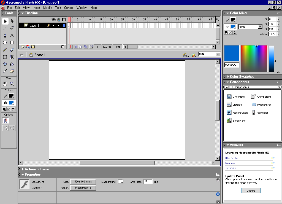The height and width of the screenshot is (204, 282).
Task: Toggle visibility of all layers eye icon
Action: (53, 20)
